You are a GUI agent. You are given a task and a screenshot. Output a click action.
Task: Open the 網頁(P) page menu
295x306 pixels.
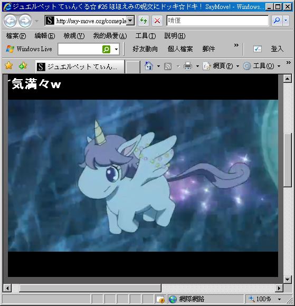coord(221,66)
